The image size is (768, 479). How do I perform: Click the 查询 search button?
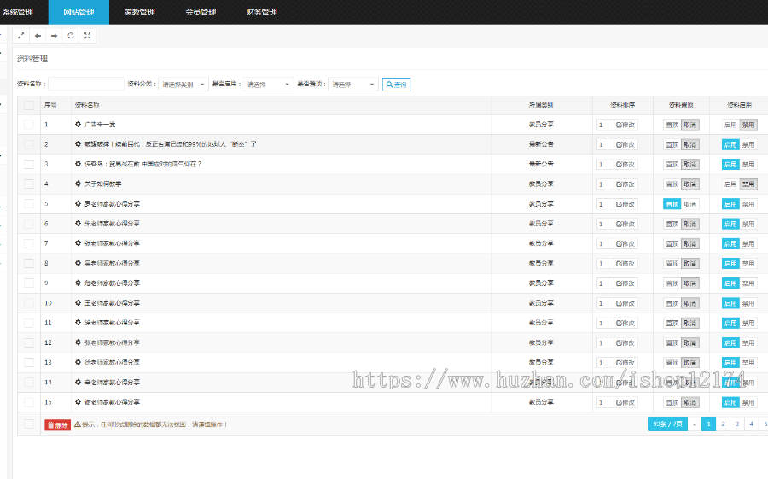coord(396,85)
